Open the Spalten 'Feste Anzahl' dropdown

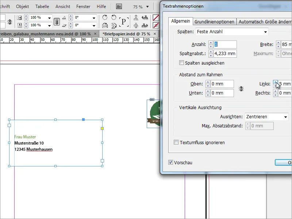pyautogui.click(x=232, y=32)
